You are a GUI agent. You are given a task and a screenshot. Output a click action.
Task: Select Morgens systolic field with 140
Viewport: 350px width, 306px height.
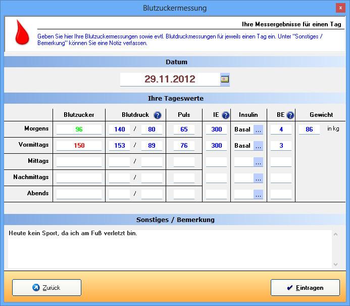coord(119,129)
